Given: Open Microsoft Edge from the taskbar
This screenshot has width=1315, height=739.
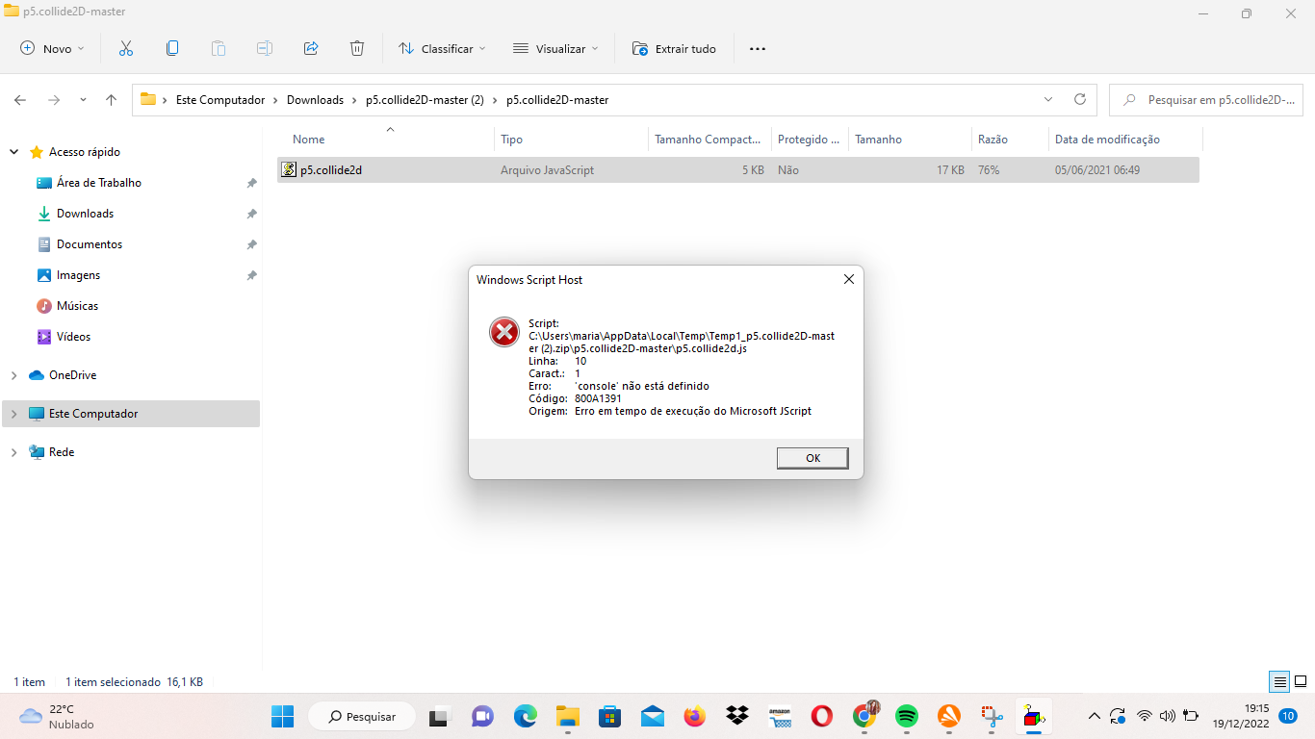Looking at the screenshot, I should (525, 716).
